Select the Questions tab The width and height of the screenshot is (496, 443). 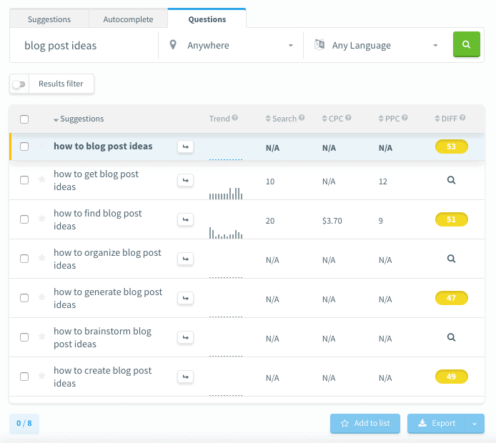207,19
